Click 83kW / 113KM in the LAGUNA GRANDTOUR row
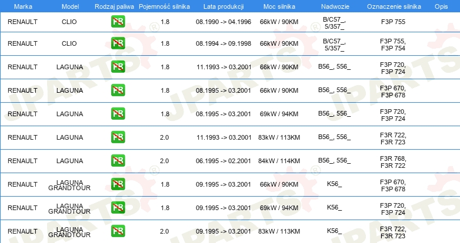 279,231
